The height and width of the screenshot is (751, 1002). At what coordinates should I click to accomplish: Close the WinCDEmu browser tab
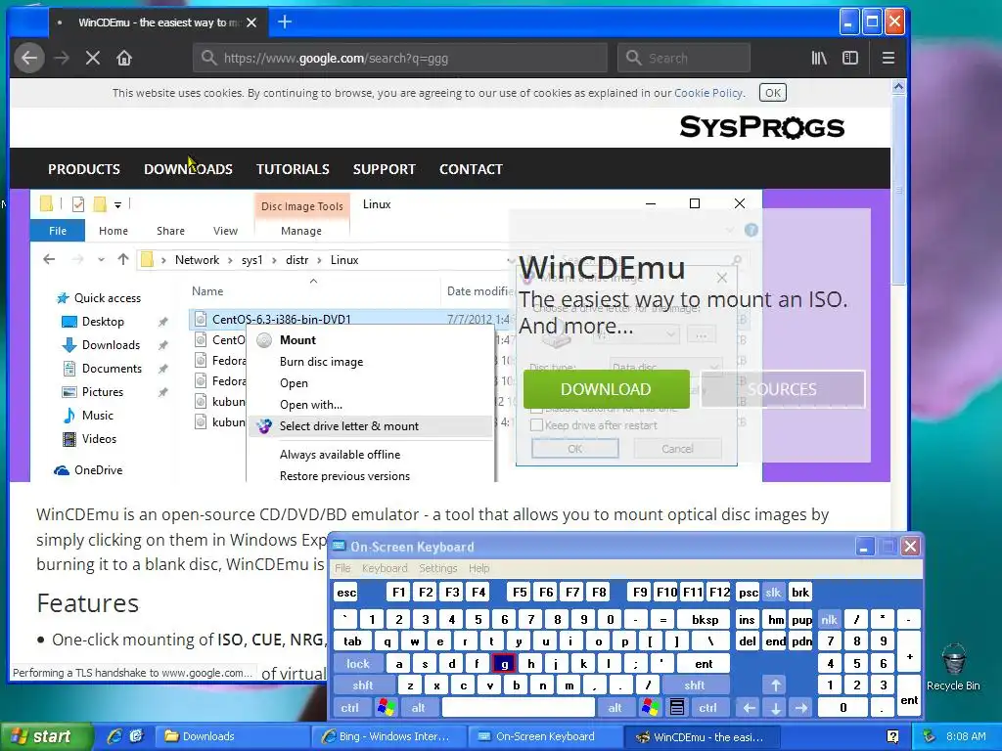pos(251,22)
